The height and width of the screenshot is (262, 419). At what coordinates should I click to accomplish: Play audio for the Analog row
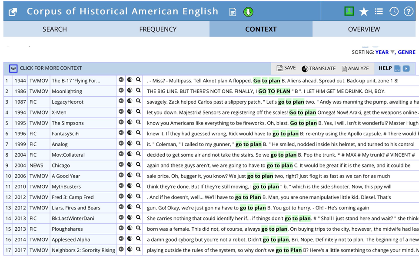(121, 143)
